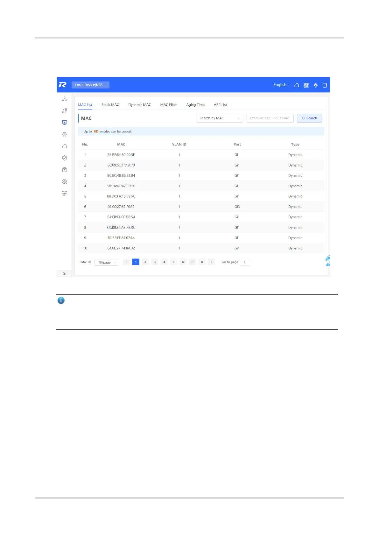
Task: Click the logout icon in header
Action: click(x=325, y=85)
